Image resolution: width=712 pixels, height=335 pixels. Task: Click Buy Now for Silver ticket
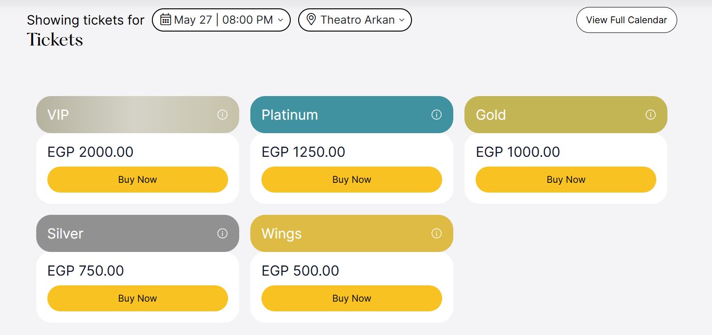point(137,298)
